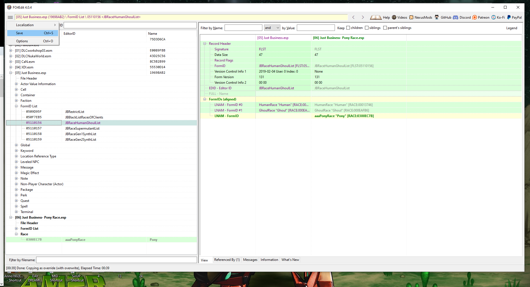Expand the Localization submenu
The image size is (530, 287).
pyautogui.click(x=33, y=25)
